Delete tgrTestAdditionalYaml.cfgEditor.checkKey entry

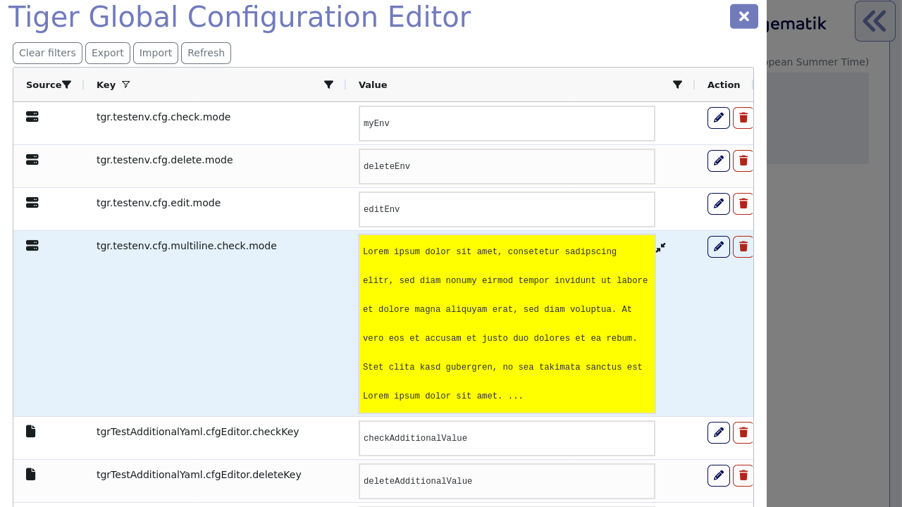coord(743,432)
